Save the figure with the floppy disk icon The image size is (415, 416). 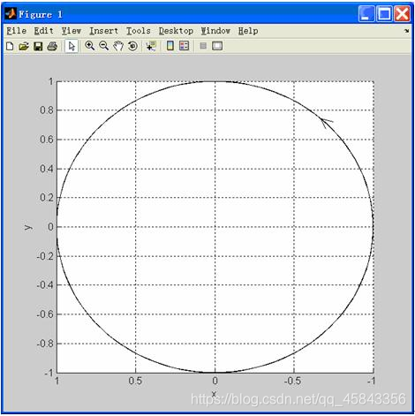[x=38, y=46]
